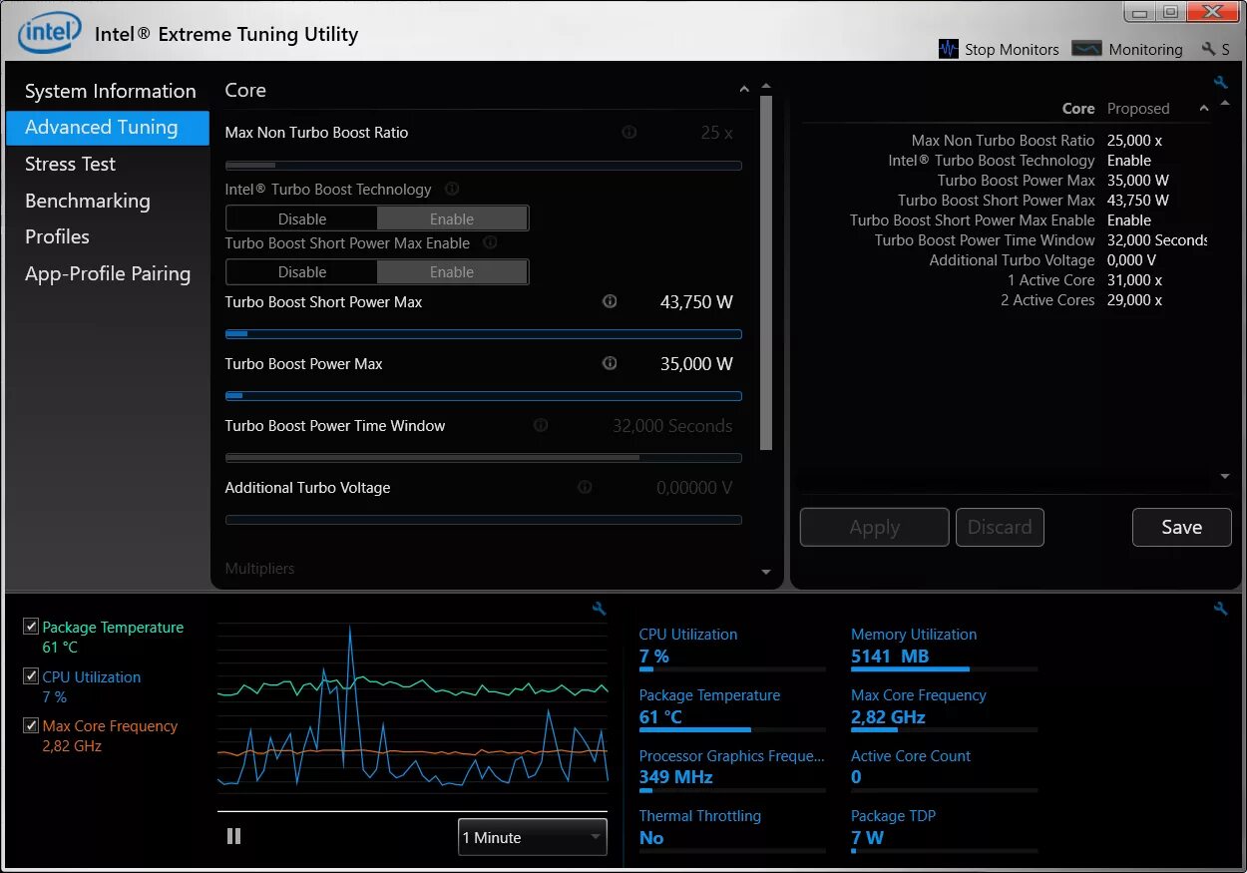Viewport: 1247px width, 873px height.
Task: Click Active Core Count label
Action: 911,755
